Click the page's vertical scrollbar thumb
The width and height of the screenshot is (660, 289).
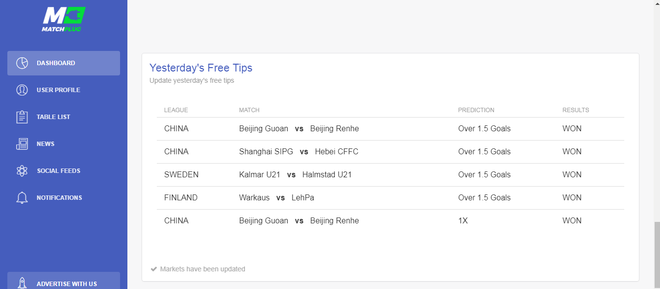click(x=657, y=255)
